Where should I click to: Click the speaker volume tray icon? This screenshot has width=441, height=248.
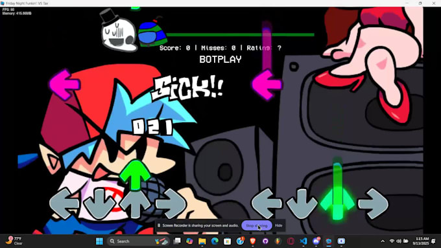click(399, 242)
